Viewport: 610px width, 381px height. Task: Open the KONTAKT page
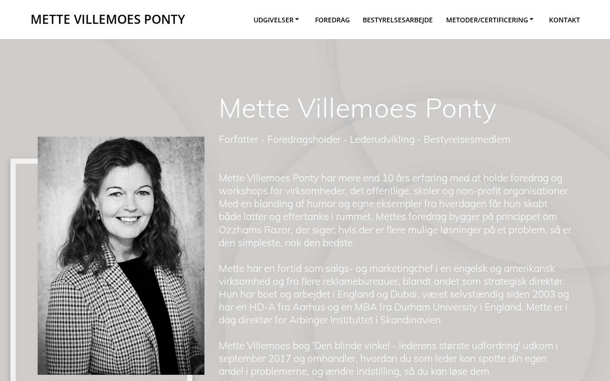tap(564, 20)
